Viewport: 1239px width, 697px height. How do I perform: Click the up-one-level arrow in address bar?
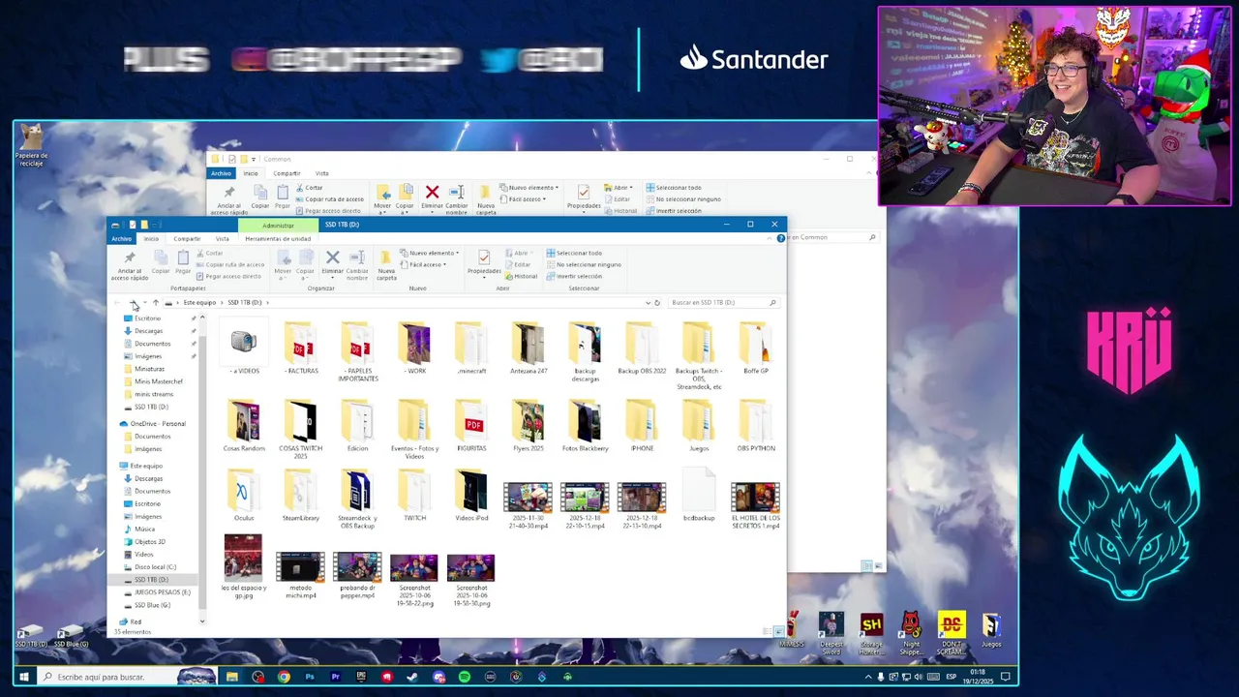pyautogui.click(x=155, y=303)
